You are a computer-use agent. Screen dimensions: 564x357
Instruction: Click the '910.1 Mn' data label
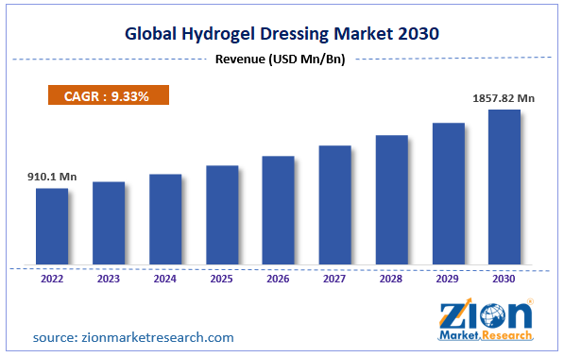tap(52, 177)
